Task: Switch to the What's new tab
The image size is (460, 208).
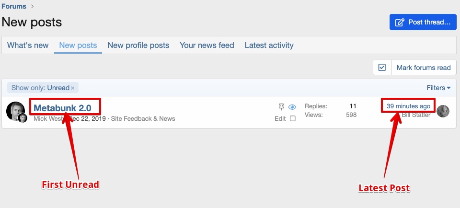Action: click(x=28, y=45)
